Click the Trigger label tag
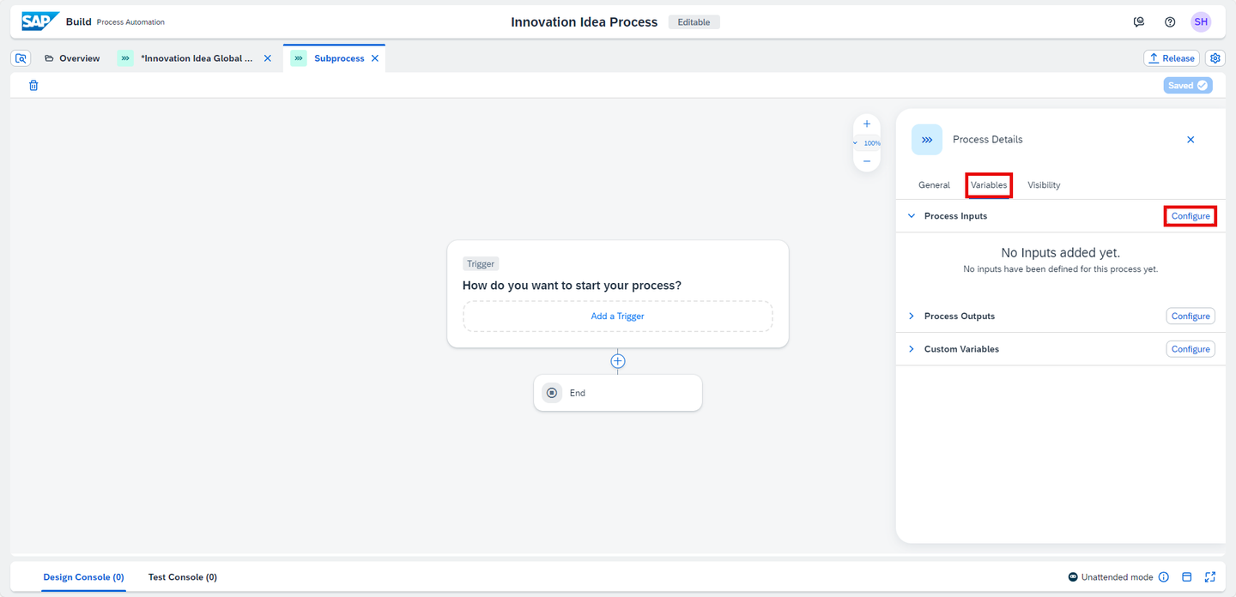Viewport: 1236px width, 597px height. [x=481, y=264]
